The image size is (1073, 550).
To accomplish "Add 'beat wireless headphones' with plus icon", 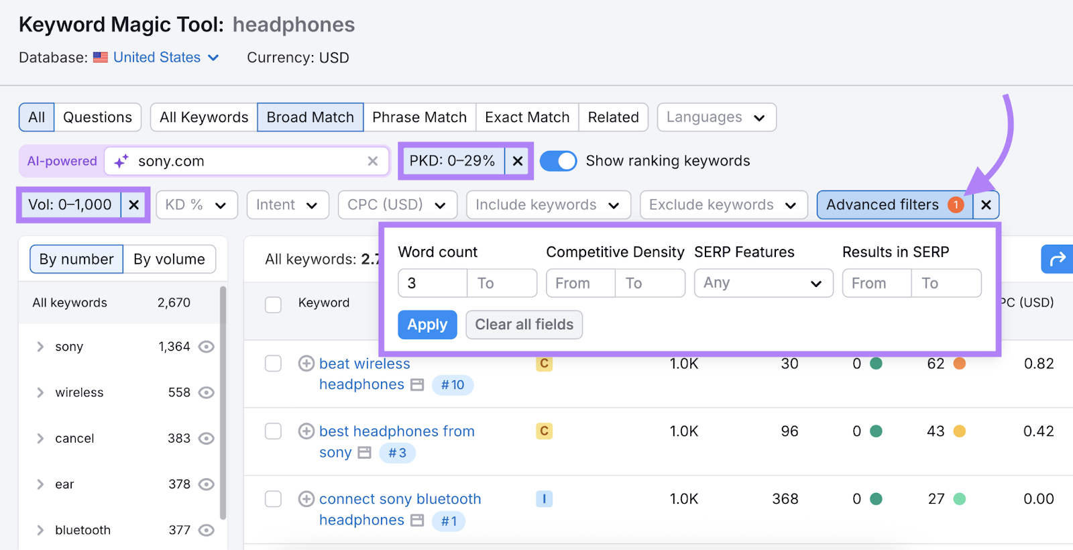I will click(x=306, y=364).
